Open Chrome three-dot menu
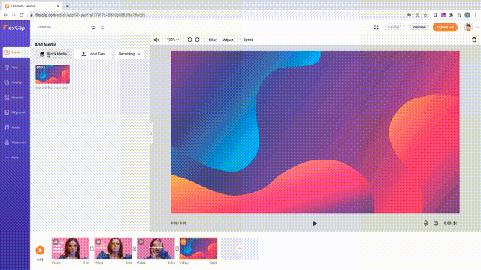The image size is (481, 270). tap(476, 15)
